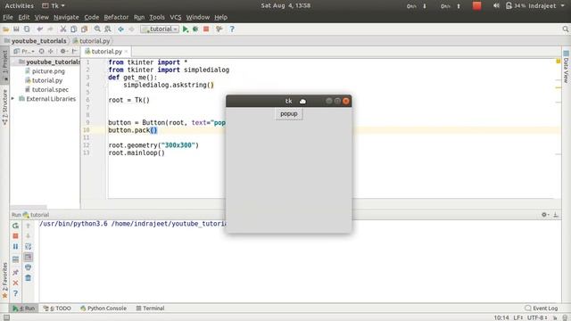Start debugging with the bug icon
The width and height of the screenshot is (571, 321).
click(195, 29)
